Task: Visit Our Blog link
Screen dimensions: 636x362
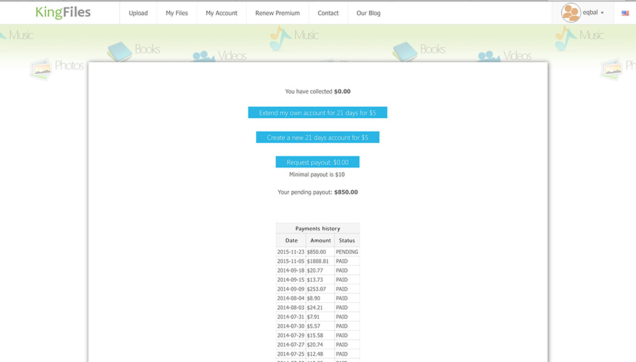Action: coord(368,13)
